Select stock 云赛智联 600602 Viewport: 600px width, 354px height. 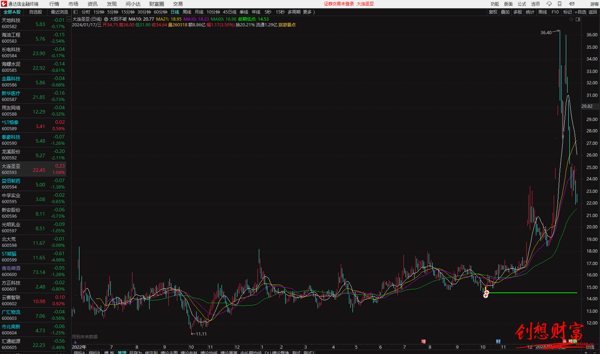pos(33,301)
